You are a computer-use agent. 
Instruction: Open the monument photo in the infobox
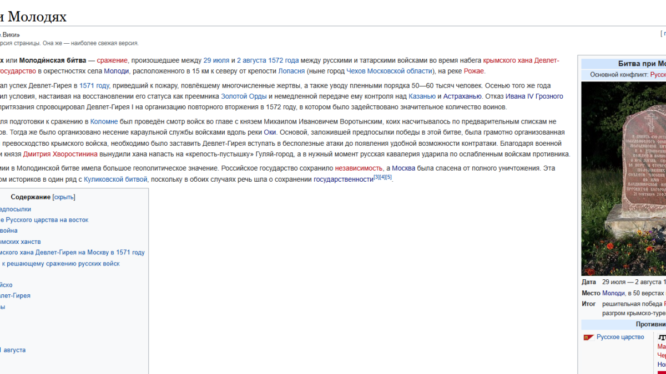pos(624,178)
